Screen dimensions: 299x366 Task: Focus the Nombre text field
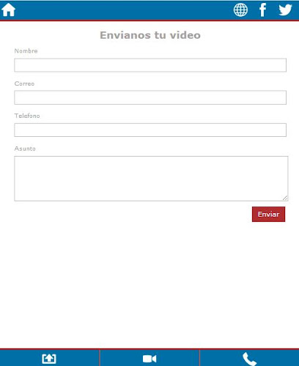pyautogui.click(x=150, y=65)
